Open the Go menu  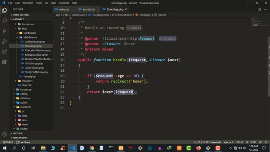46,3
